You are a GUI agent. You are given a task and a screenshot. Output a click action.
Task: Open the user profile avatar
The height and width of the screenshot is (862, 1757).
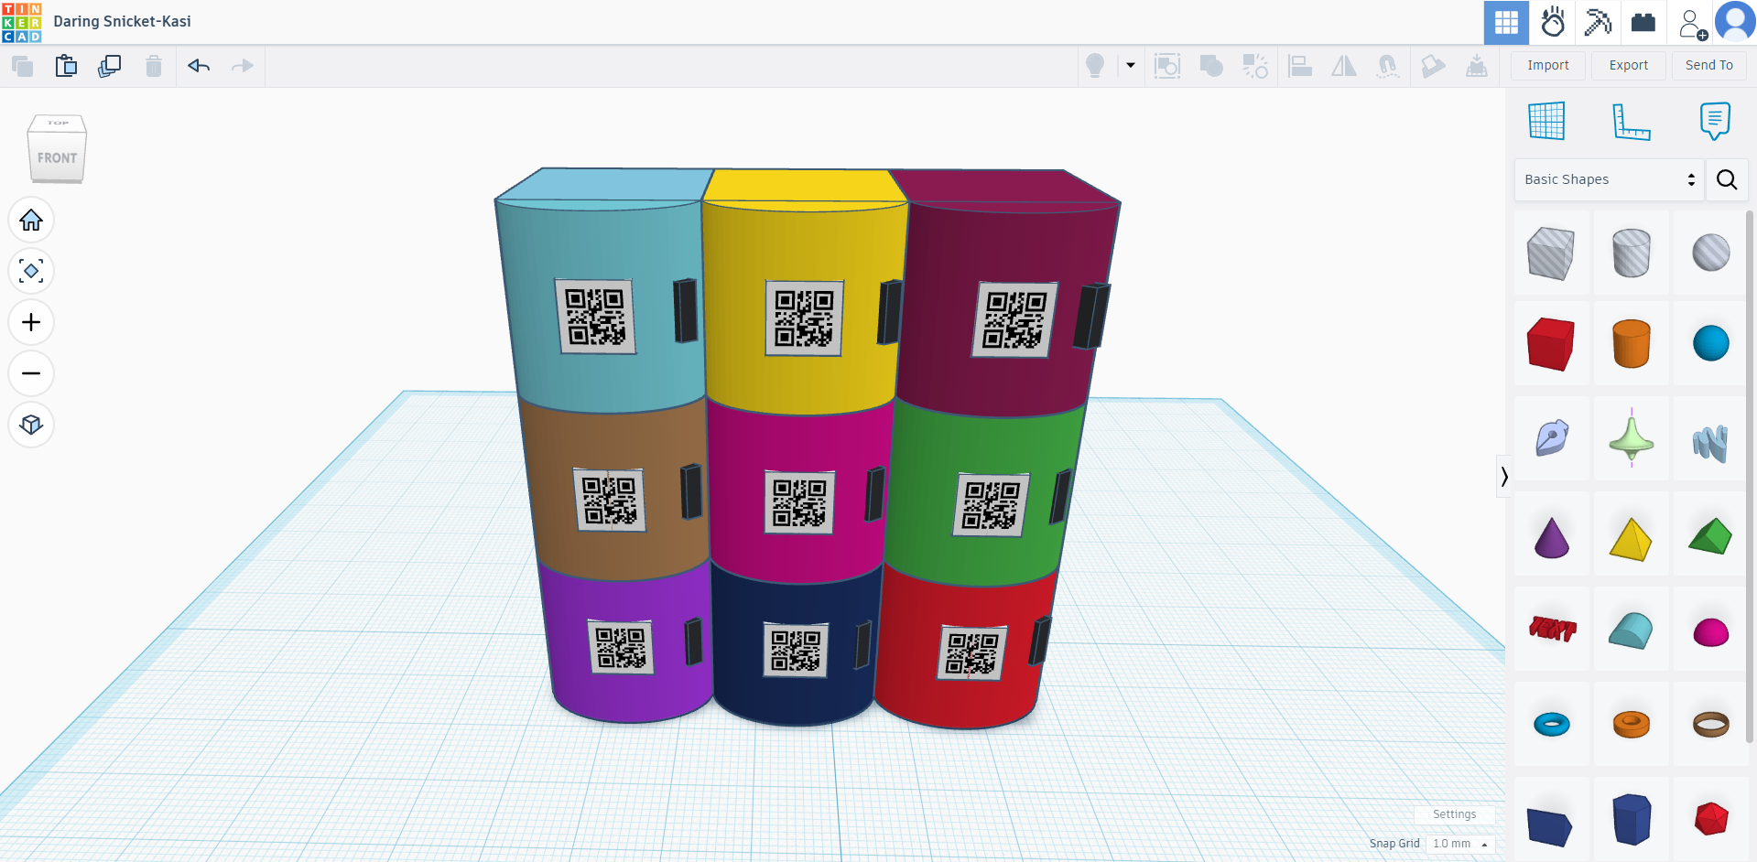(x=1734, y=22)
